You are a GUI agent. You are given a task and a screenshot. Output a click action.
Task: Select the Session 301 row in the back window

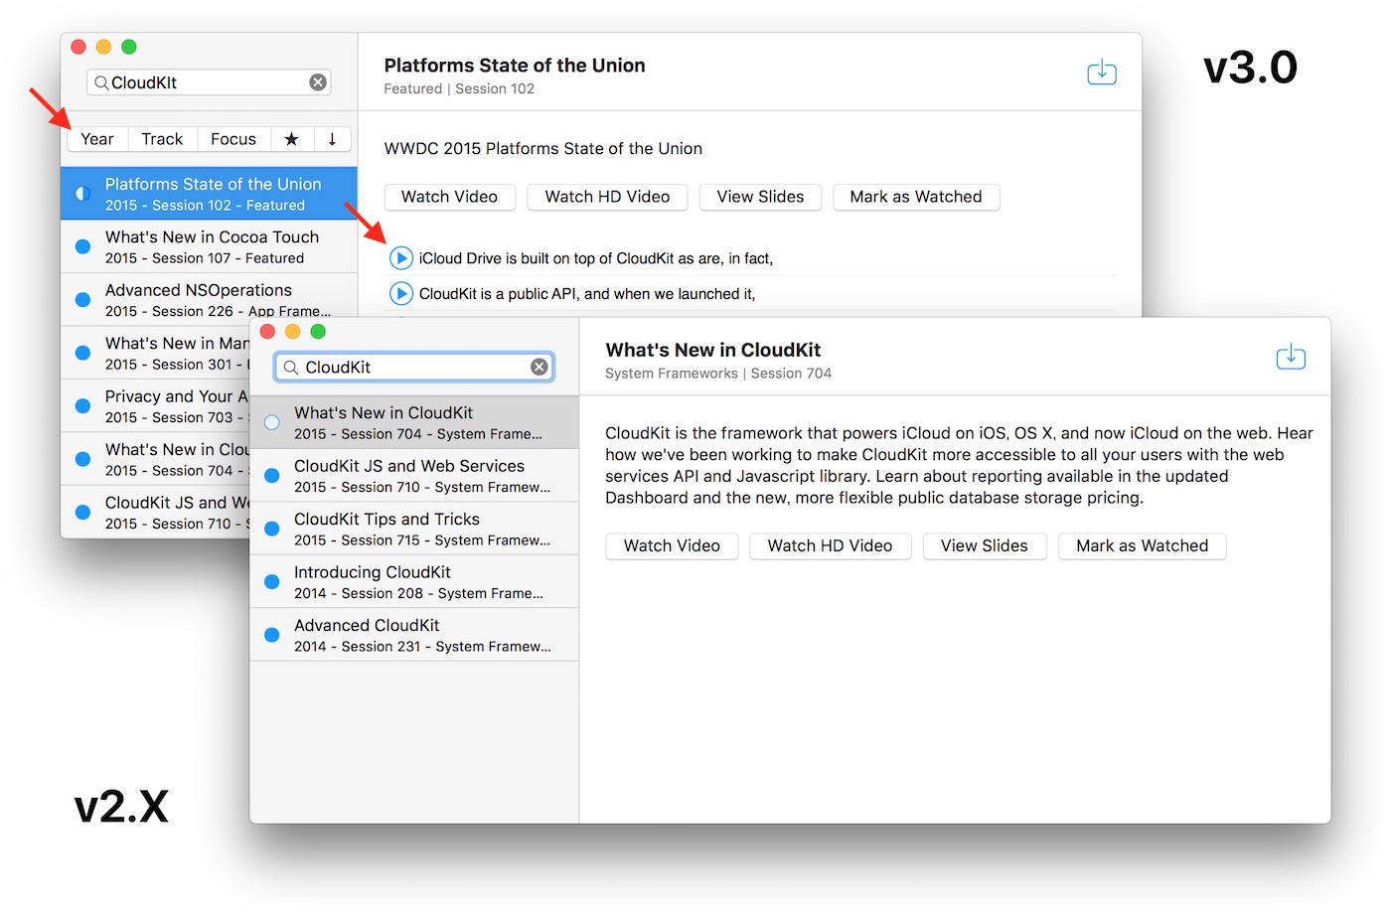click(x=155, y=353)
